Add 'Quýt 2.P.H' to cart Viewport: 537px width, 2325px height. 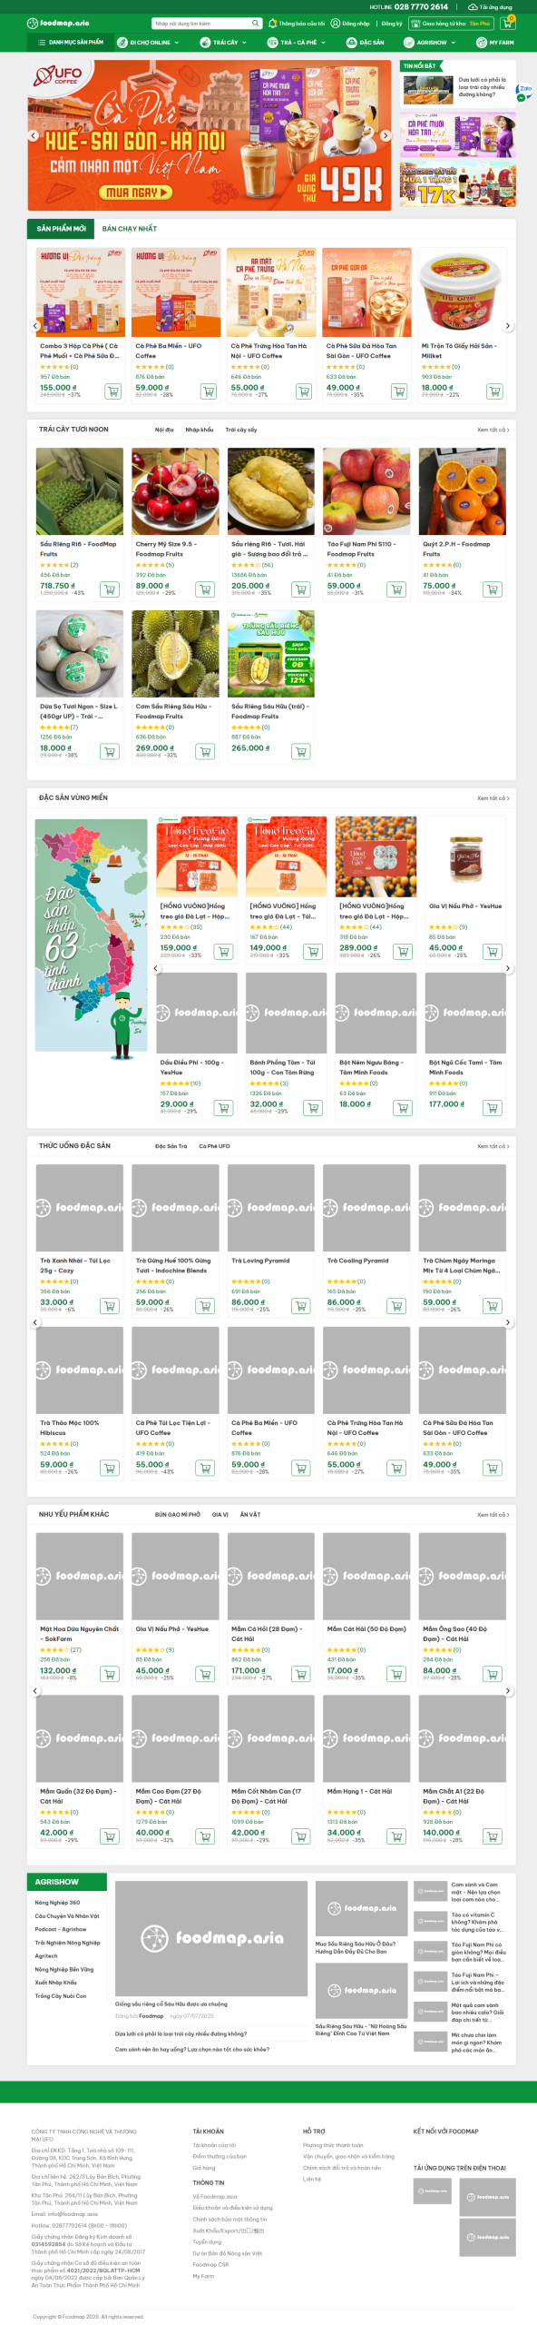click(x=493, y=589)
